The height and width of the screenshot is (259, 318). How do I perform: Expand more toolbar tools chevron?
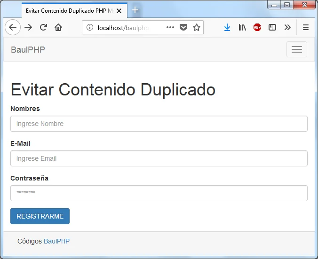click(287, 27)
